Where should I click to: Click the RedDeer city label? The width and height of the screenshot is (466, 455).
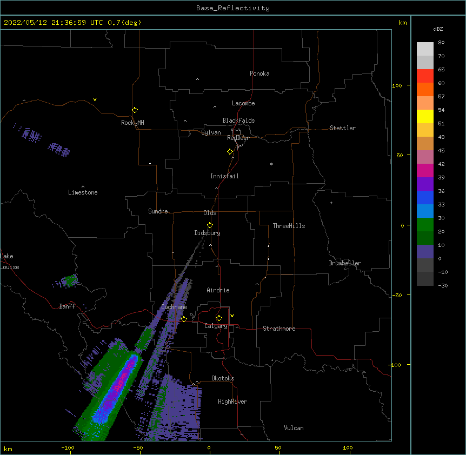(238, 138)
